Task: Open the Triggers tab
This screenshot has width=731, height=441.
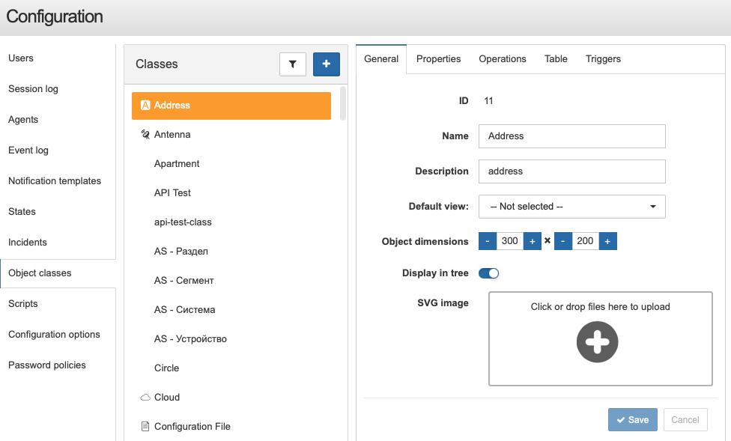Action: tap(603, 59)
